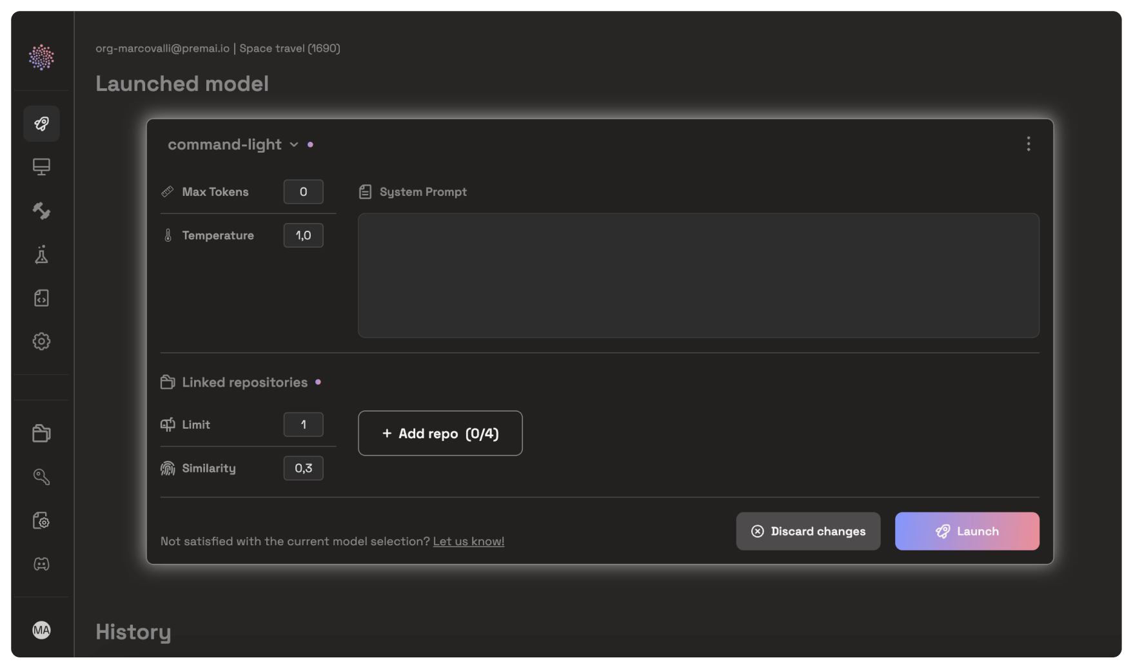
Task: Click the Max Tokens value field
Action: (x=303, y=191)
